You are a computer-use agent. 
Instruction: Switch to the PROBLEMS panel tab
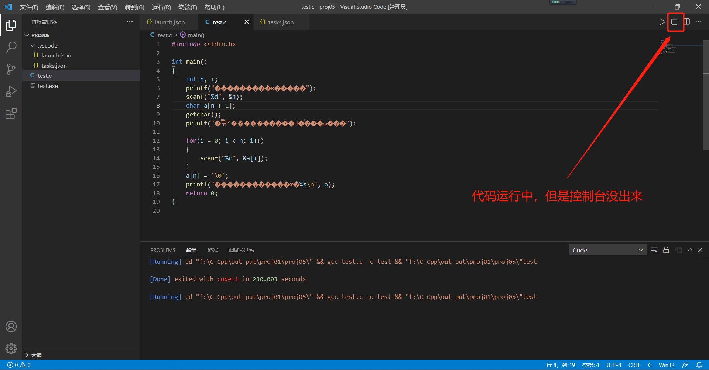click(163, 250)
